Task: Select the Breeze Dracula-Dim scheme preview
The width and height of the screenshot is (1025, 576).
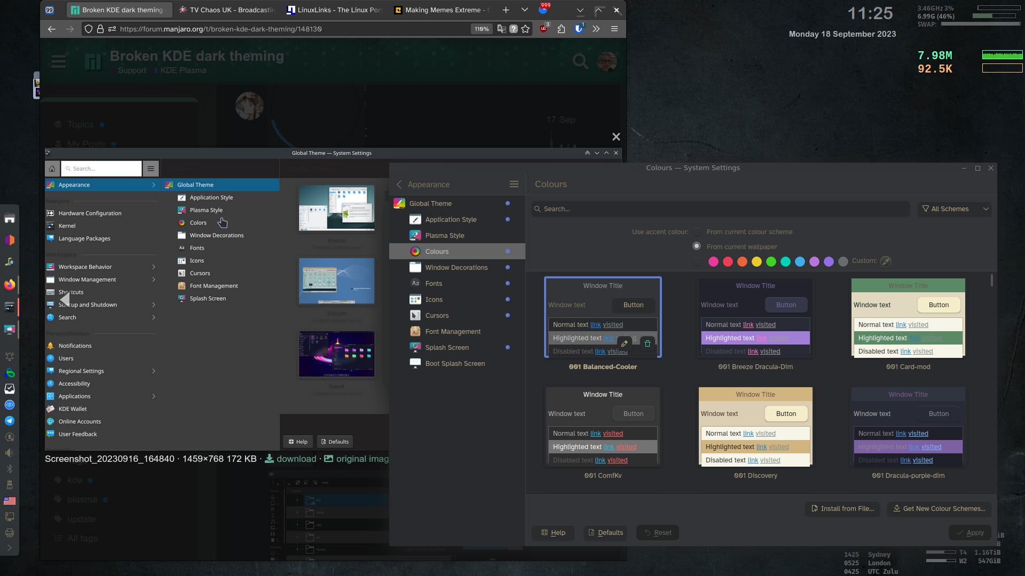Action: 755,318
